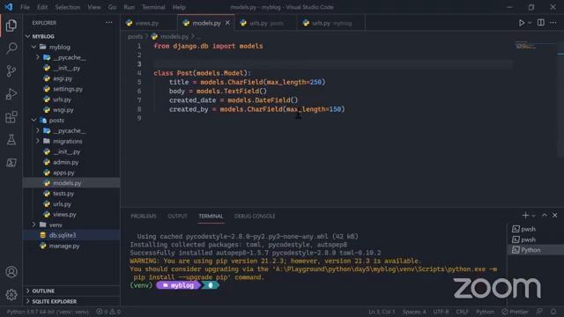Open the SQLite/terminal activity bar icon below Testing

[x=11, y=163]
